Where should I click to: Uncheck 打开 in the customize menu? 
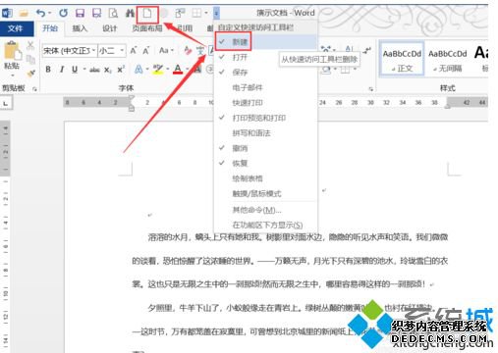click(266, 57)
